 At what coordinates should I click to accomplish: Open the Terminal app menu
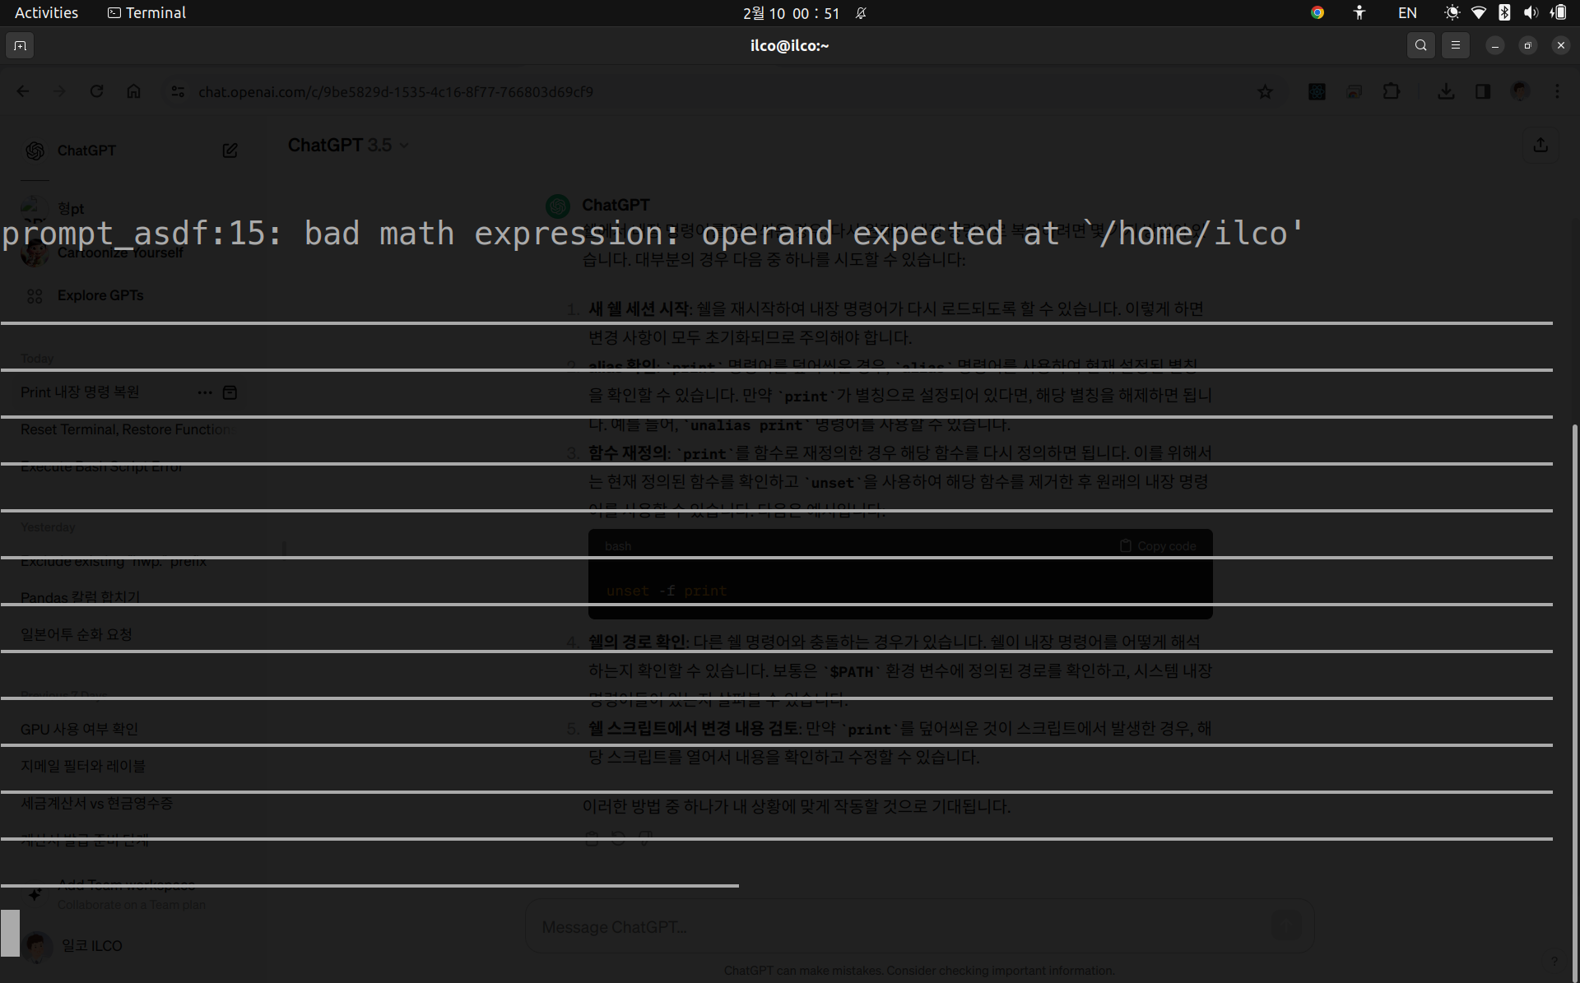click(x=146, y=12)
